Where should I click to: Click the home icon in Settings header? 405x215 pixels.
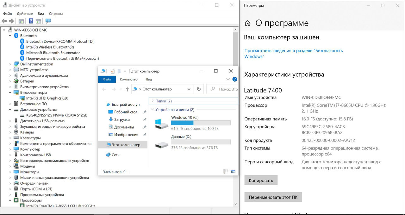coord(248,23)
